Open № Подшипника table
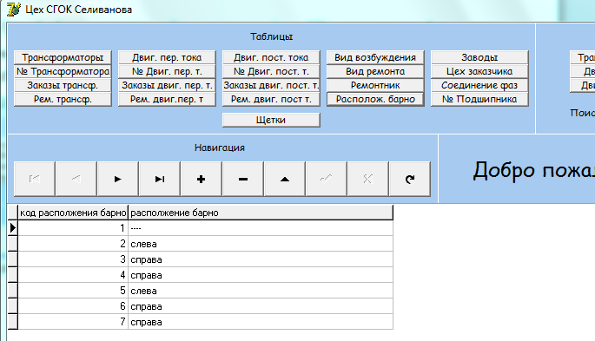The height and width of the screenshot is (341, 595). [479, 99]
